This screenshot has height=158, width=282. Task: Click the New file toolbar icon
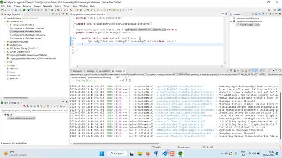(3, 10)
